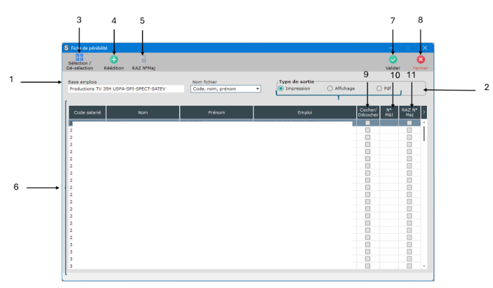Click the red Fermer icon
This screenshot has width=493, height=288.
(420, 59)
